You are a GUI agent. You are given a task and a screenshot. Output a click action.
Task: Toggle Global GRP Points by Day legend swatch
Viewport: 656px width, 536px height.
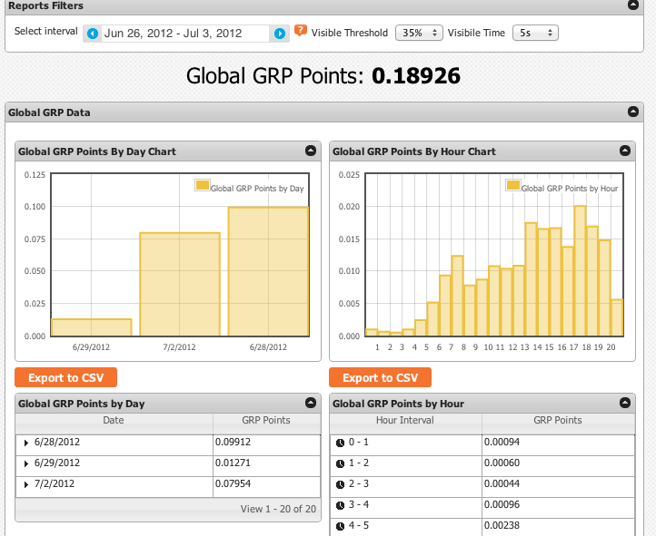coord(202,186)
